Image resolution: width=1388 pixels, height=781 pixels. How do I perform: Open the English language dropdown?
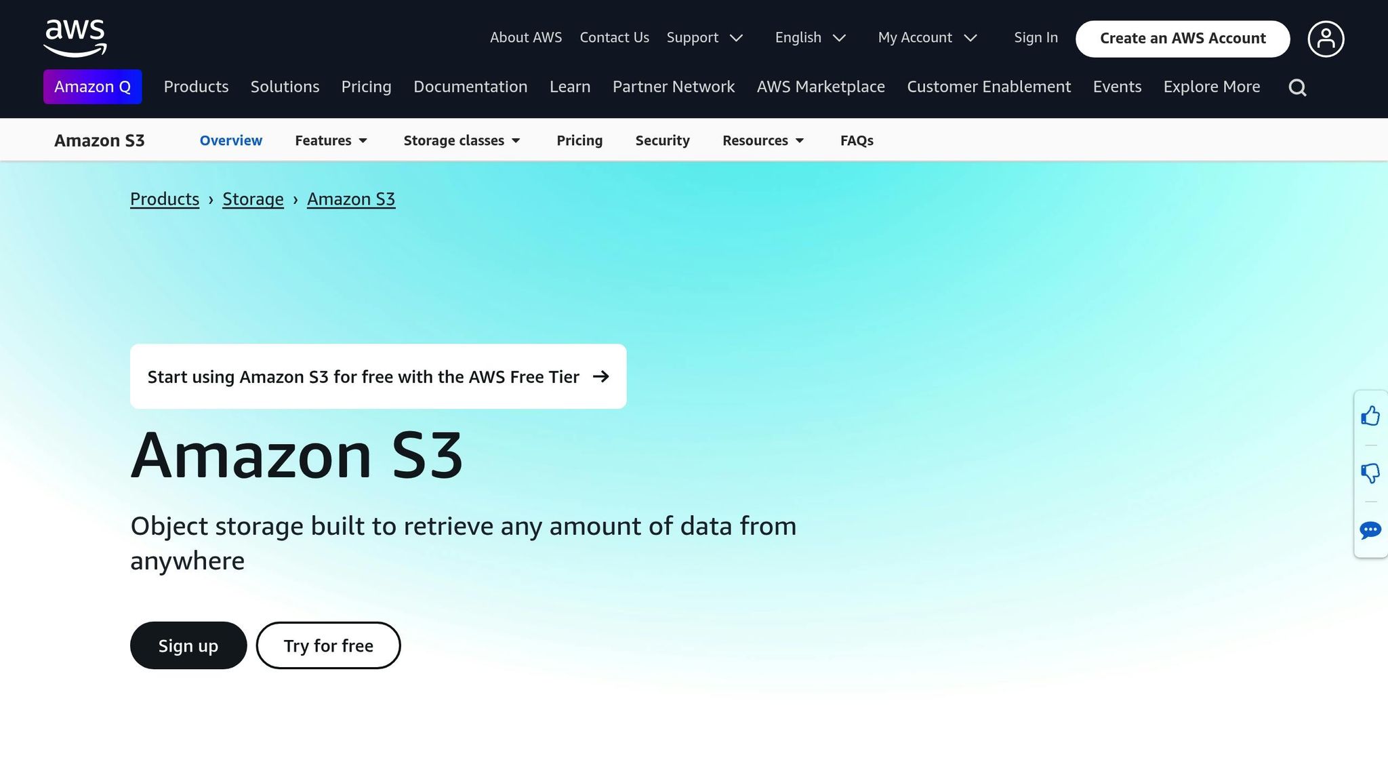pos(811,38)
